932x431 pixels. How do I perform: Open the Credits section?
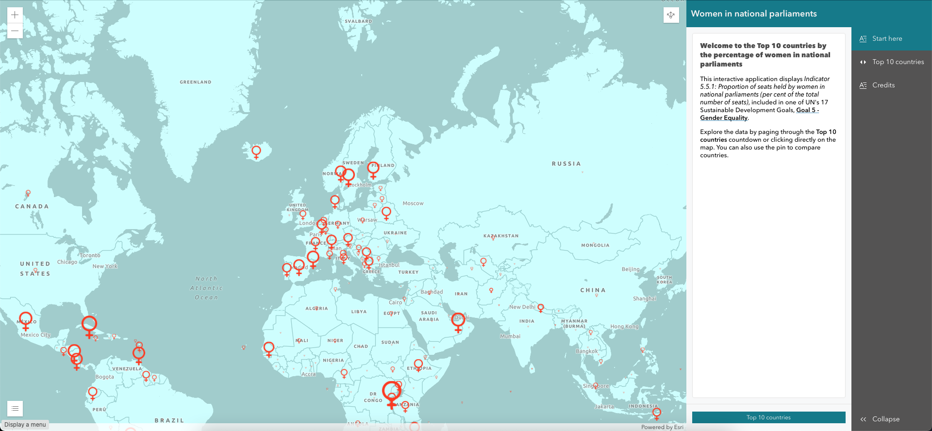892,85
